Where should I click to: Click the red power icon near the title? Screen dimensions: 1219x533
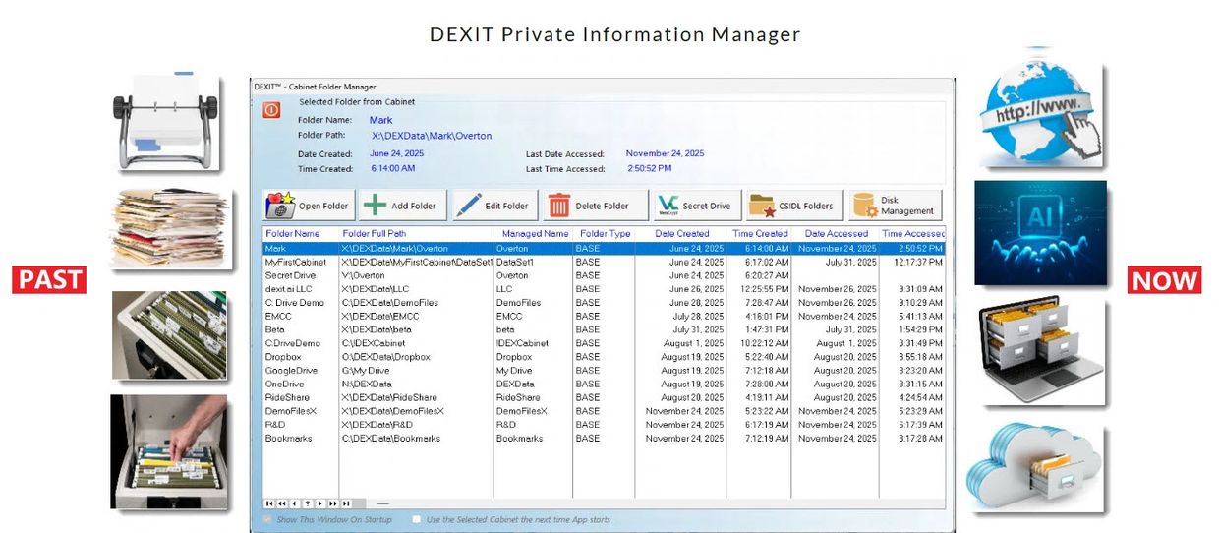pos(271,110)
